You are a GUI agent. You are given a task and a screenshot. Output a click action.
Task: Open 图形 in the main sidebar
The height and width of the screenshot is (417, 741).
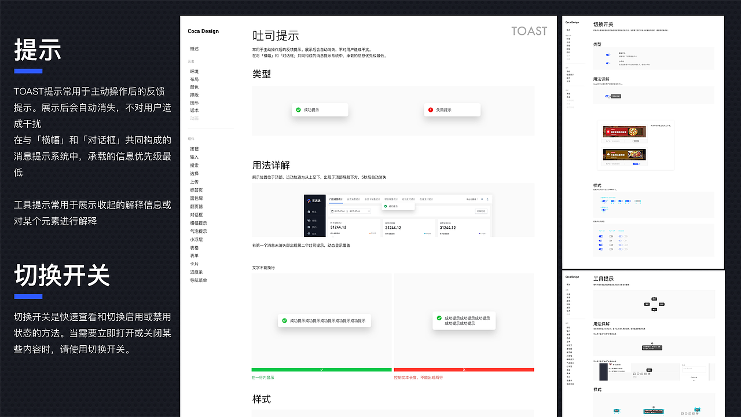coord(194,103)
